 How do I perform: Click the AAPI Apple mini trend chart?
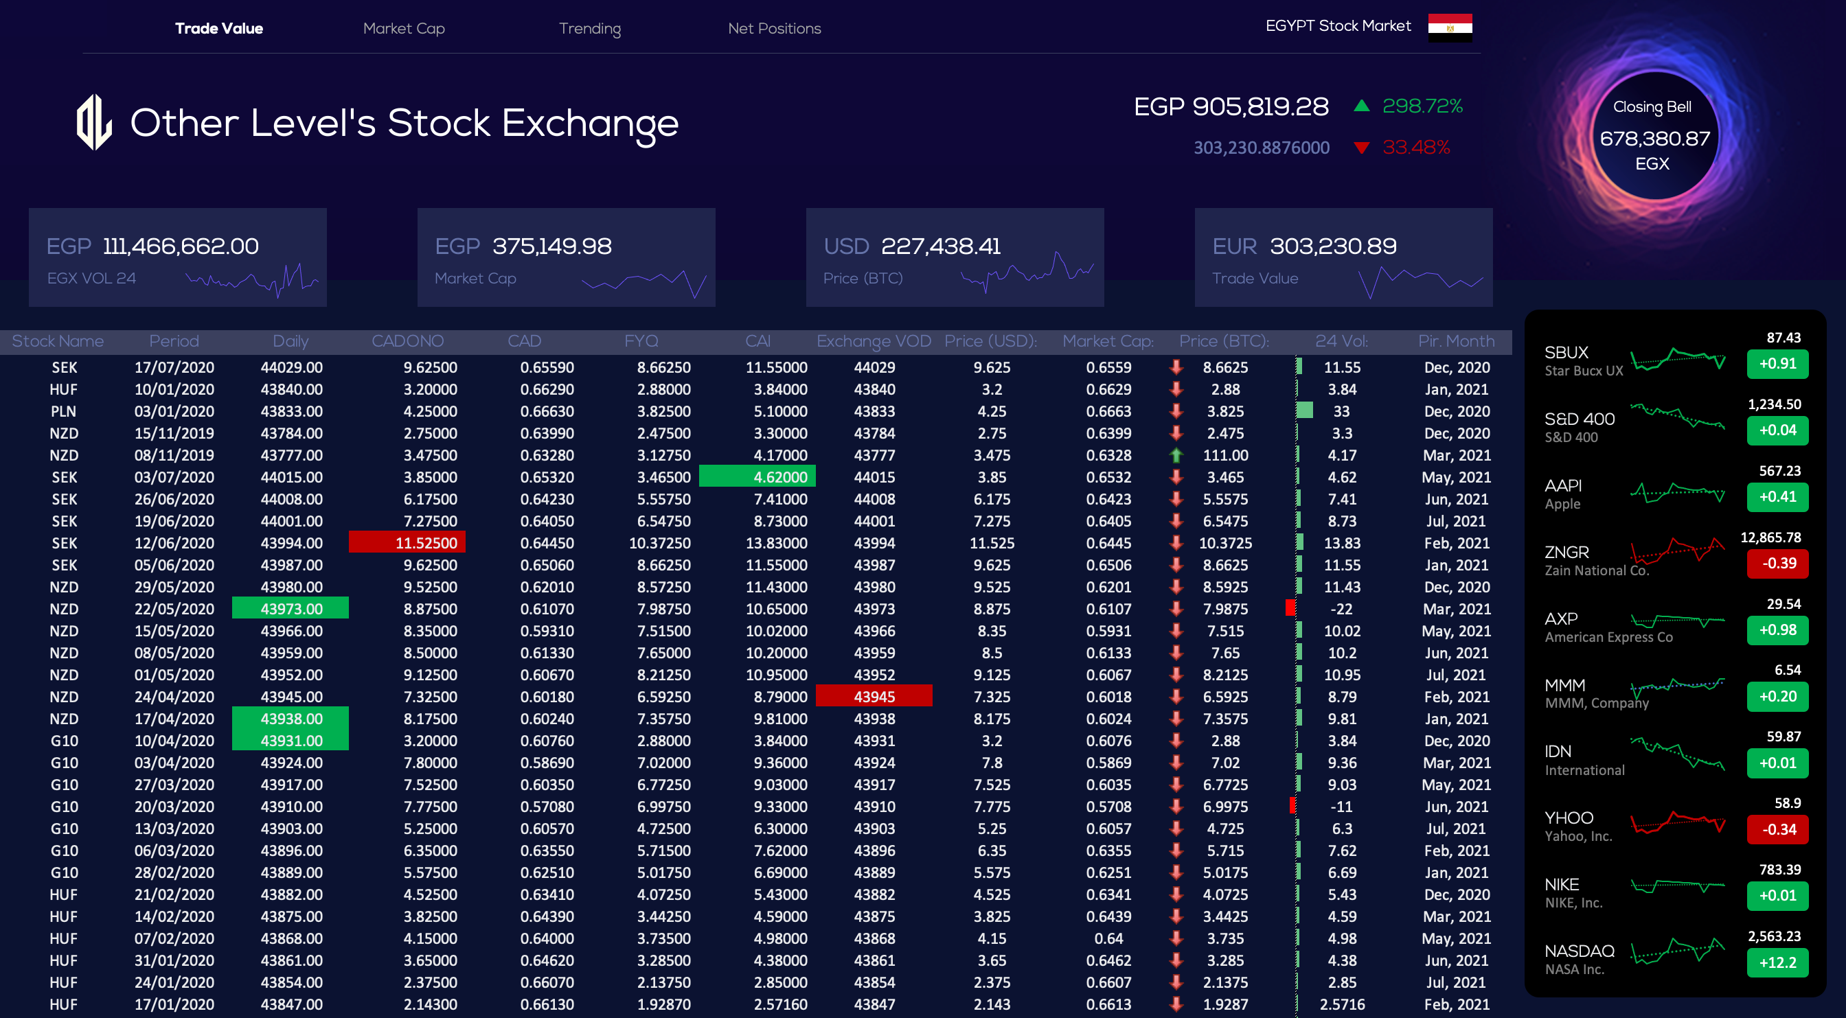click(1678, 493)
